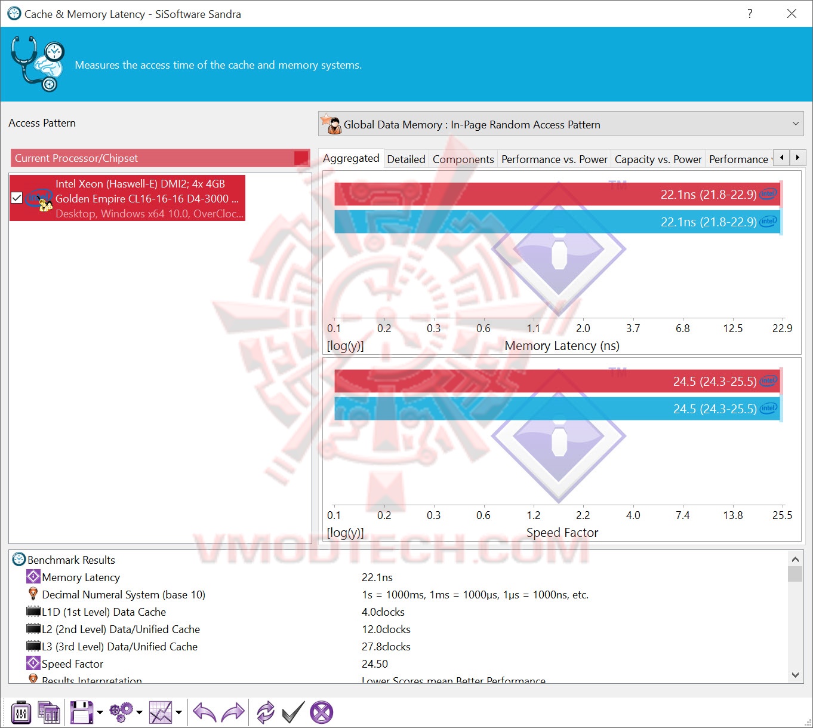Expand the gears options dropdown arrow
The height and width of the screenshot is (728, 813).
[139, 712]
